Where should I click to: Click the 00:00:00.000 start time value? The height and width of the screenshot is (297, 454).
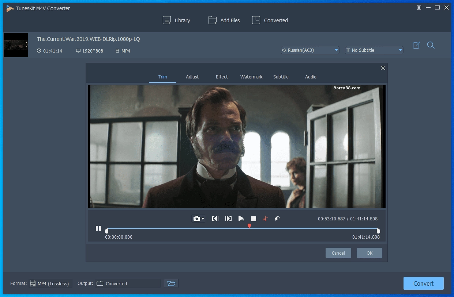tap(119, 237)
